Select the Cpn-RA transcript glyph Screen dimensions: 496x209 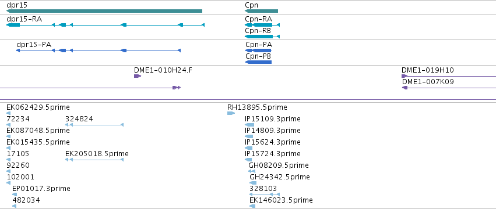[262, 25]
